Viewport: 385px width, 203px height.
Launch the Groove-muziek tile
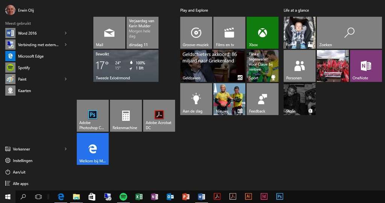[x=196, y=33]
